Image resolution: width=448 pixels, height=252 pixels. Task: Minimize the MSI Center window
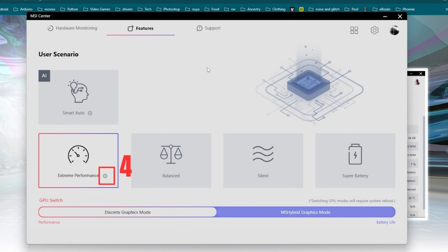(x=385, y=16)
